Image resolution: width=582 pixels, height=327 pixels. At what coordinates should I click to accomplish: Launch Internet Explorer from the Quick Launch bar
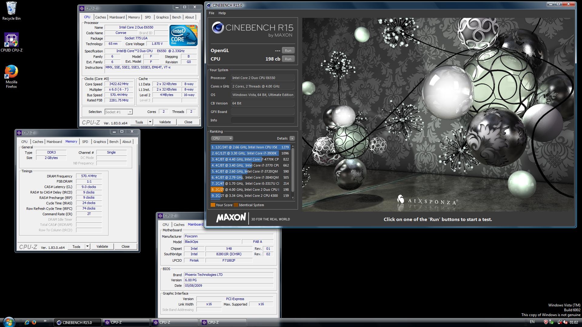click(27, 322)
